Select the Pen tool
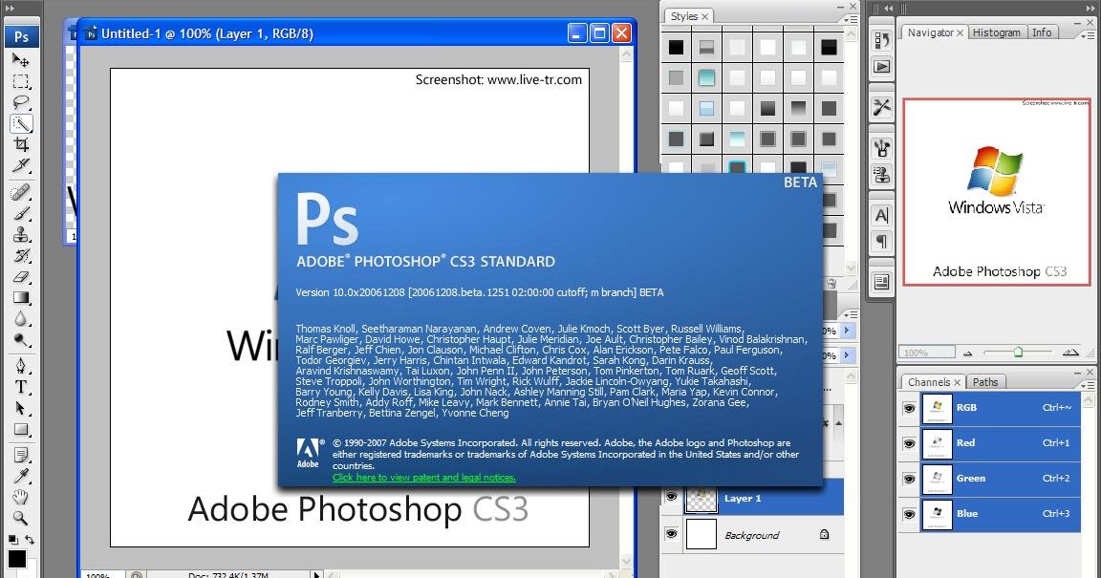Viewport: 1101px width, 578px height. [x=21, y=365]
